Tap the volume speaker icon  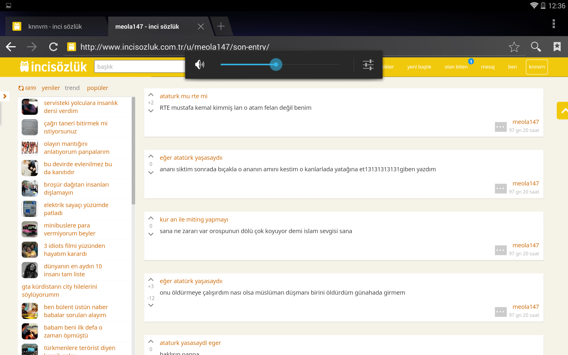click(200, 64)
